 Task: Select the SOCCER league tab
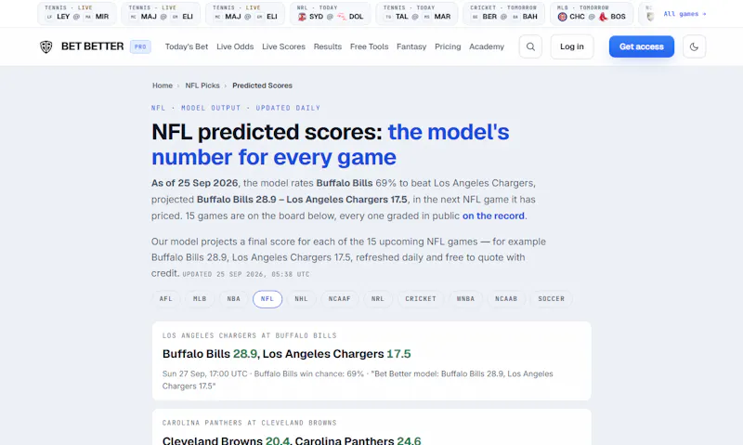pos(551,299)
